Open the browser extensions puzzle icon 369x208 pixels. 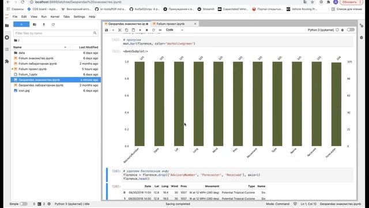click(x=329, y=2)
